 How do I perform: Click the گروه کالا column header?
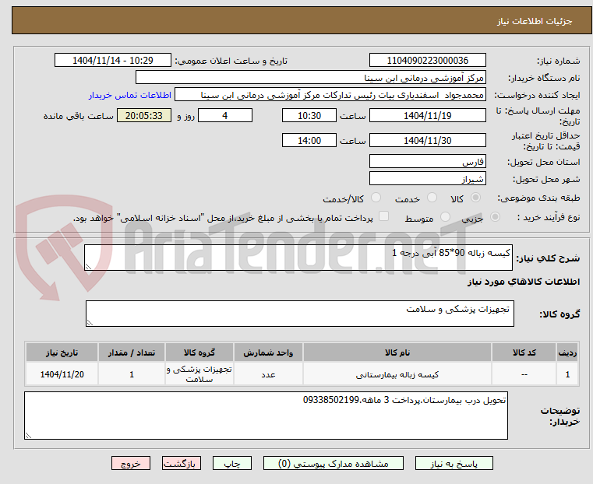tap(199, 352)
